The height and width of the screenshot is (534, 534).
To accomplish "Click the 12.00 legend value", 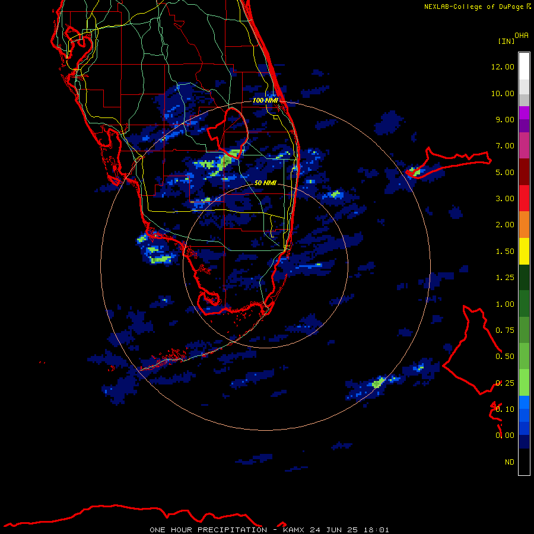I will click(503, 66).
